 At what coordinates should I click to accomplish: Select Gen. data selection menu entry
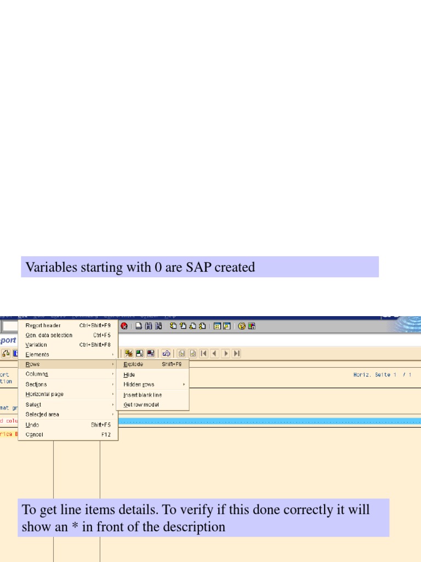(68, 335)
